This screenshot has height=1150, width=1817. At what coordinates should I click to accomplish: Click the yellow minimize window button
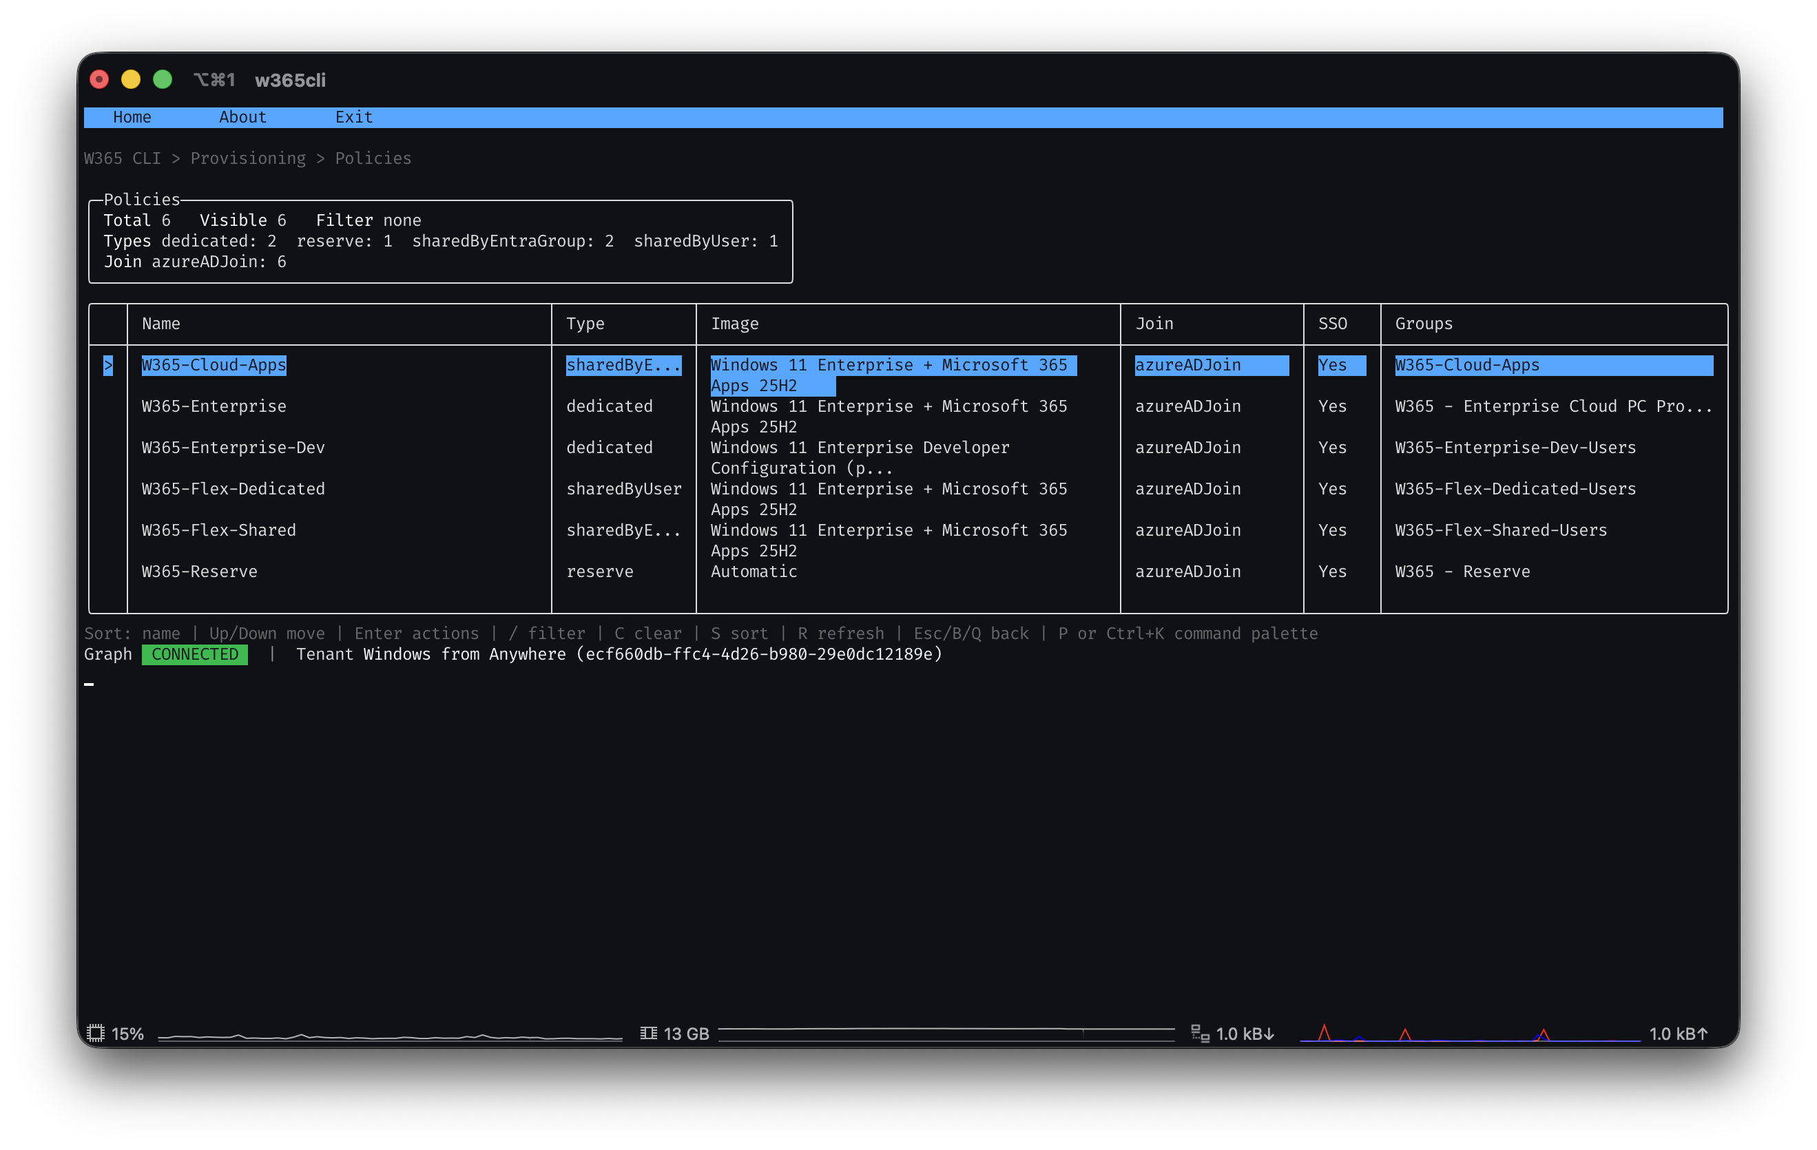pos(131,79)
